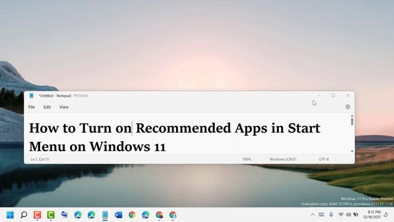This screenshot has width=394, height=222.
Task: Click the 100% zoom status entry
Action: (x=246, y=159)
